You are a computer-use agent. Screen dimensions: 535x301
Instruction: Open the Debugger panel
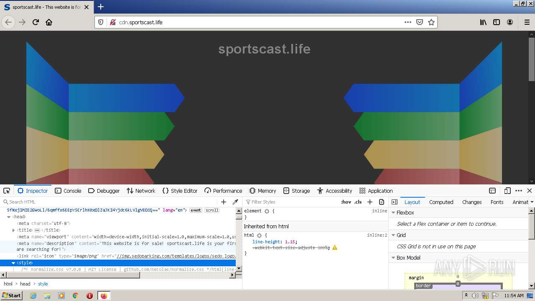(x=104, y=191)
